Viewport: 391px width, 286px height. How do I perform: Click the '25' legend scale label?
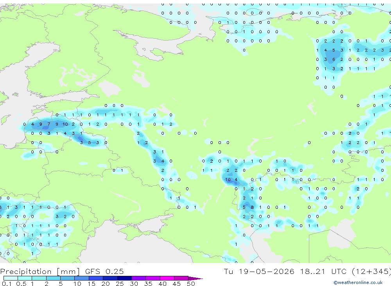(x=120, y=284)
